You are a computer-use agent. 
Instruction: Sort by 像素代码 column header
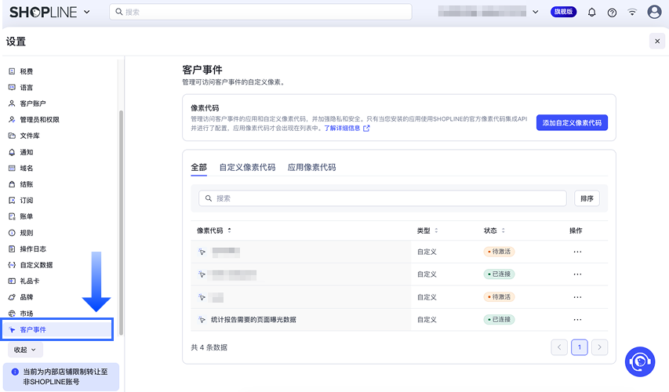(214, 230)
